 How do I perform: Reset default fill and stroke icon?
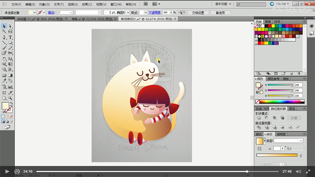(x=3, y=111)
